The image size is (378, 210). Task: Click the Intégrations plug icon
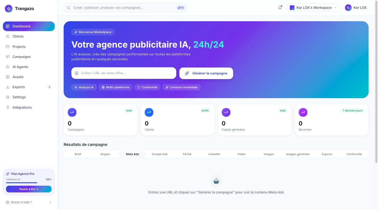tap(8, 107)
